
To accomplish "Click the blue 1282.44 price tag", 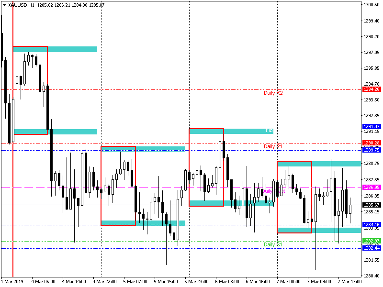I will (x=372, y=248).
